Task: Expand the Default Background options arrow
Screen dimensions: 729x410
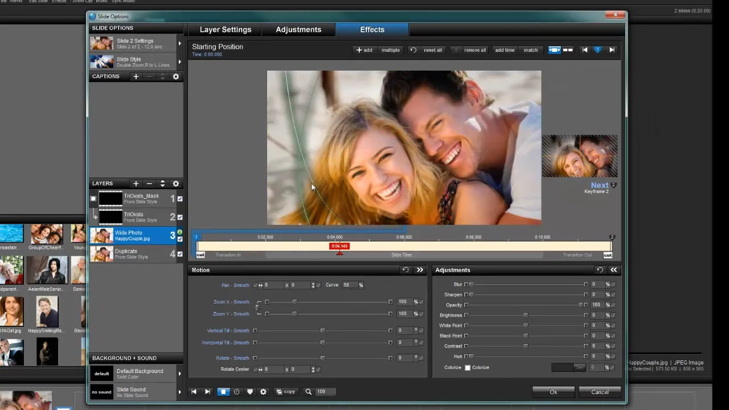Action: point(179,374)
